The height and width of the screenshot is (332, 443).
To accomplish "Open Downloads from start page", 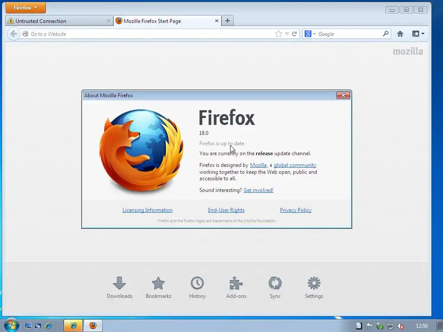I will click(119, 287).
